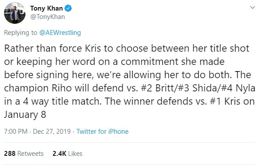This screenshot has height=166, width=259.
Task: Click 'January 8' in the tweet text
Action: (x=25, y=114)
